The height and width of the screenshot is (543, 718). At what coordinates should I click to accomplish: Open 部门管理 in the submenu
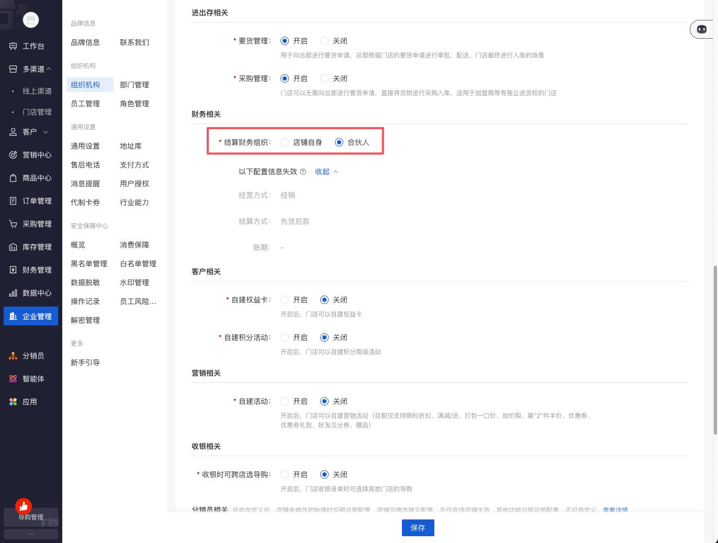(134, 85)
